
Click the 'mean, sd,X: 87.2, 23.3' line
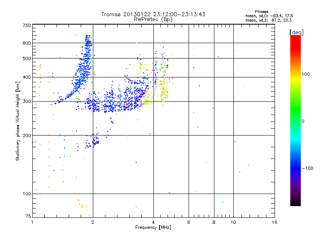click(x=268, y=20)
